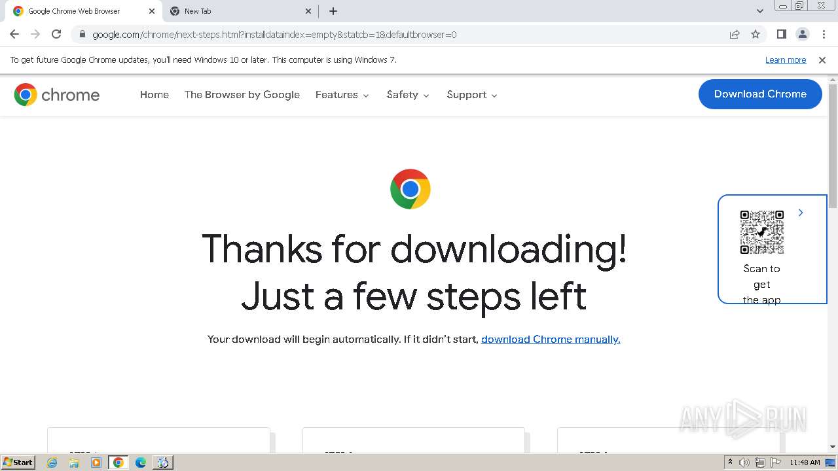The width and height of the screenshot is (838, 471).
Task: Expand the Safety dropdown
Action: pos(408,95)
